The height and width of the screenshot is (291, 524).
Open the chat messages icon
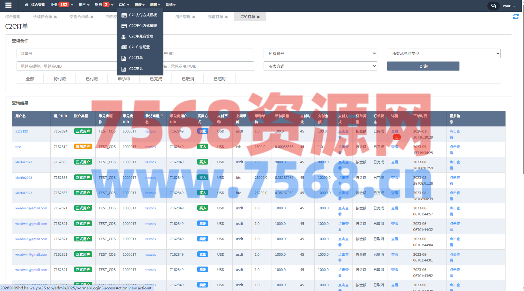point(493,6)
